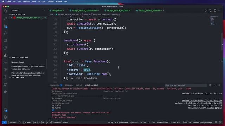Open link package:rethinkdb_dart/src/net.dart:118

pos(202,93)
